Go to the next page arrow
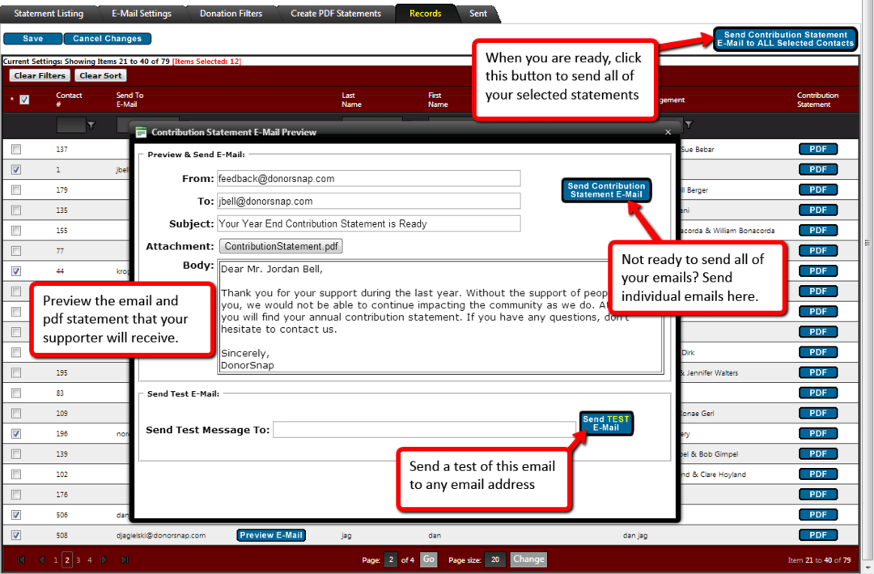The image size is (874, 574). 104,559
